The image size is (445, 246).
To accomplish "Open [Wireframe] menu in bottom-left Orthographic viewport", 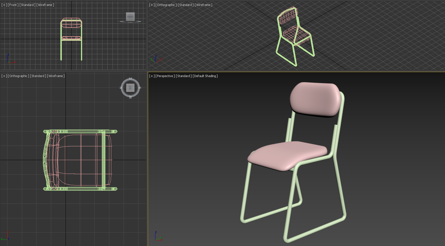I will tap(56, 76).
